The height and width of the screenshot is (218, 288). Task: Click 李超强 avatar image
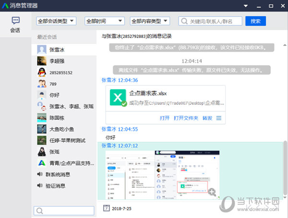pos(42,61)
